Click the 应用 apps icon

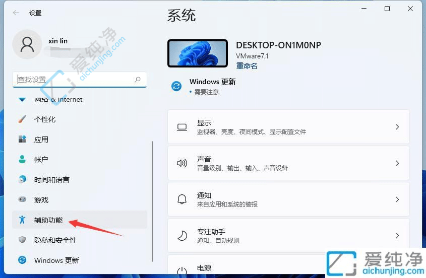click(x=22, y=140)
